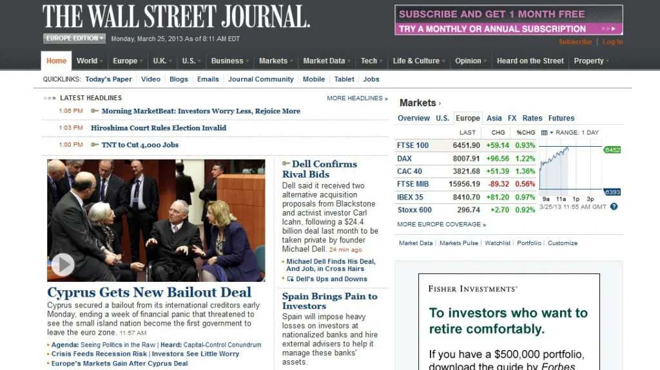
Task: Click the Customize link
Action: [x=562, y=243]
